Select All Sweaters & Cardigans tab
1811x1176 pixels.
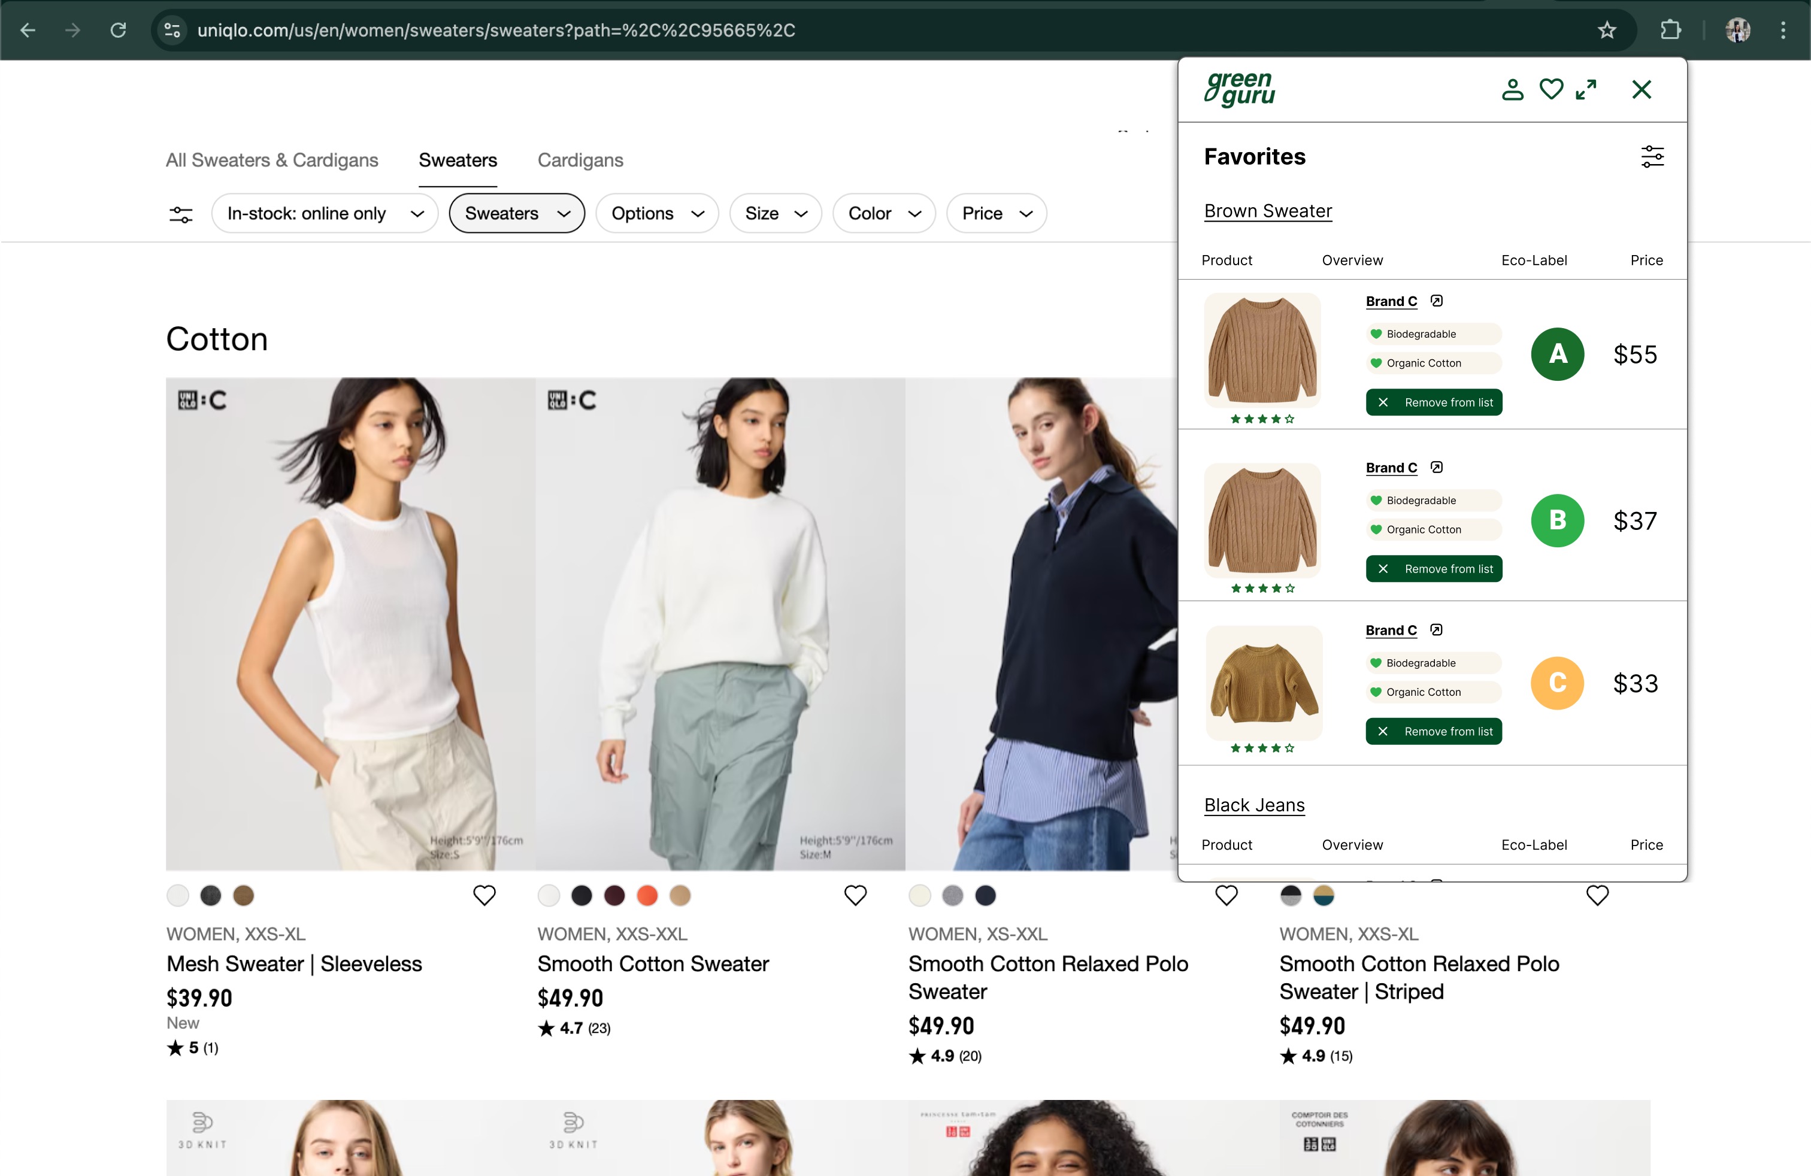[x=272, y=160]
